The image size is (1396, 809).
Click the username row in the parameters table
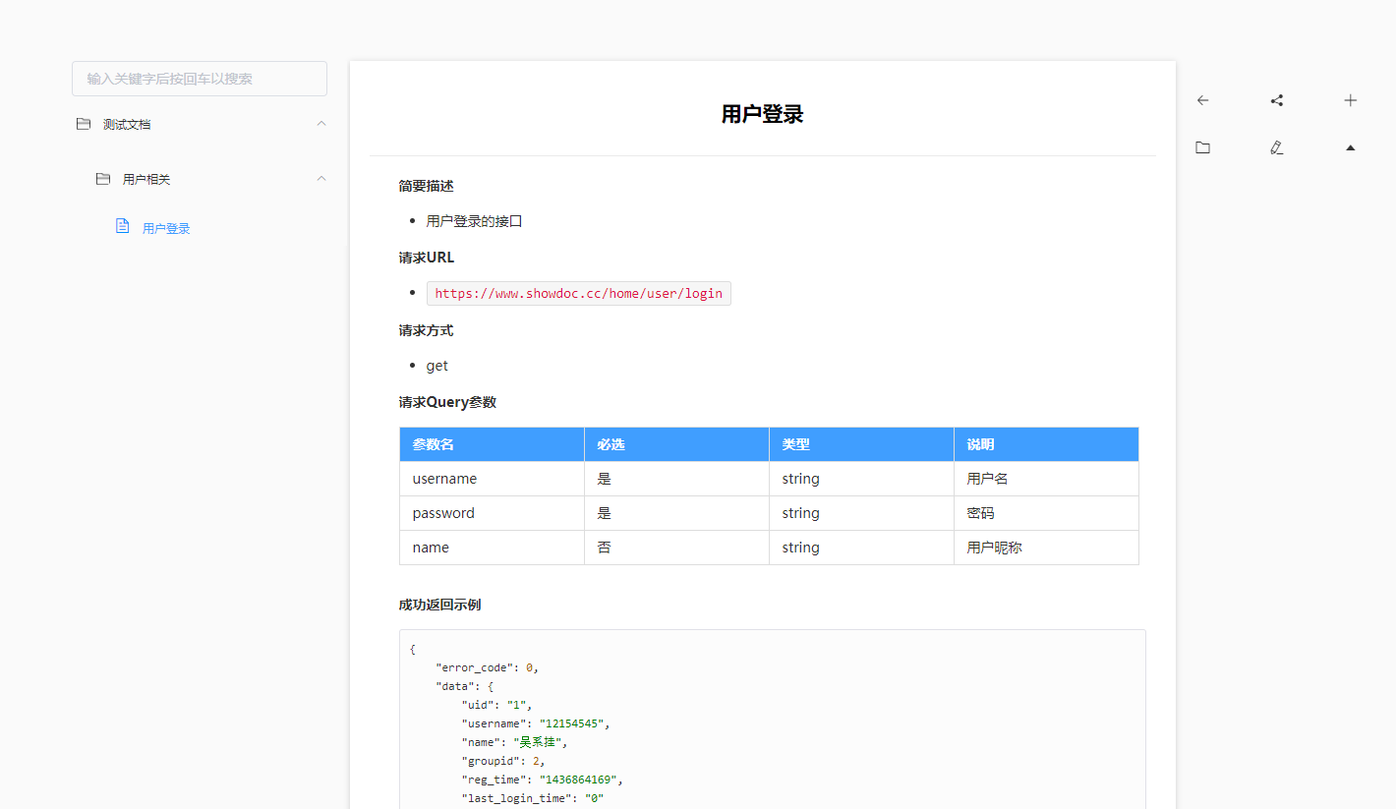click(444, 478)
